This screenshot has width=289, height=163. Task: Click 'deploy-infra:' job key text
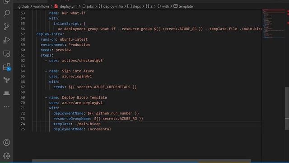50,34
